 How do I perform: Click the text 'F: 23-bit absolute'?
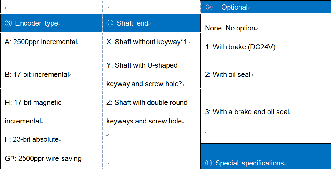(32, 139)
